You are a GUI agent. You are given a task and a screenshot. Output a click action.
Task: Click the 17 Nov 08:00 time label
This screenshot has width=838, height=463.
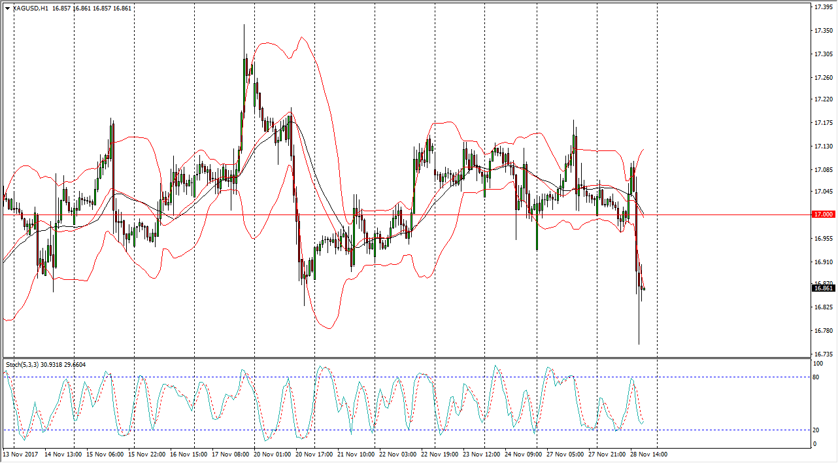coord(229,454)
